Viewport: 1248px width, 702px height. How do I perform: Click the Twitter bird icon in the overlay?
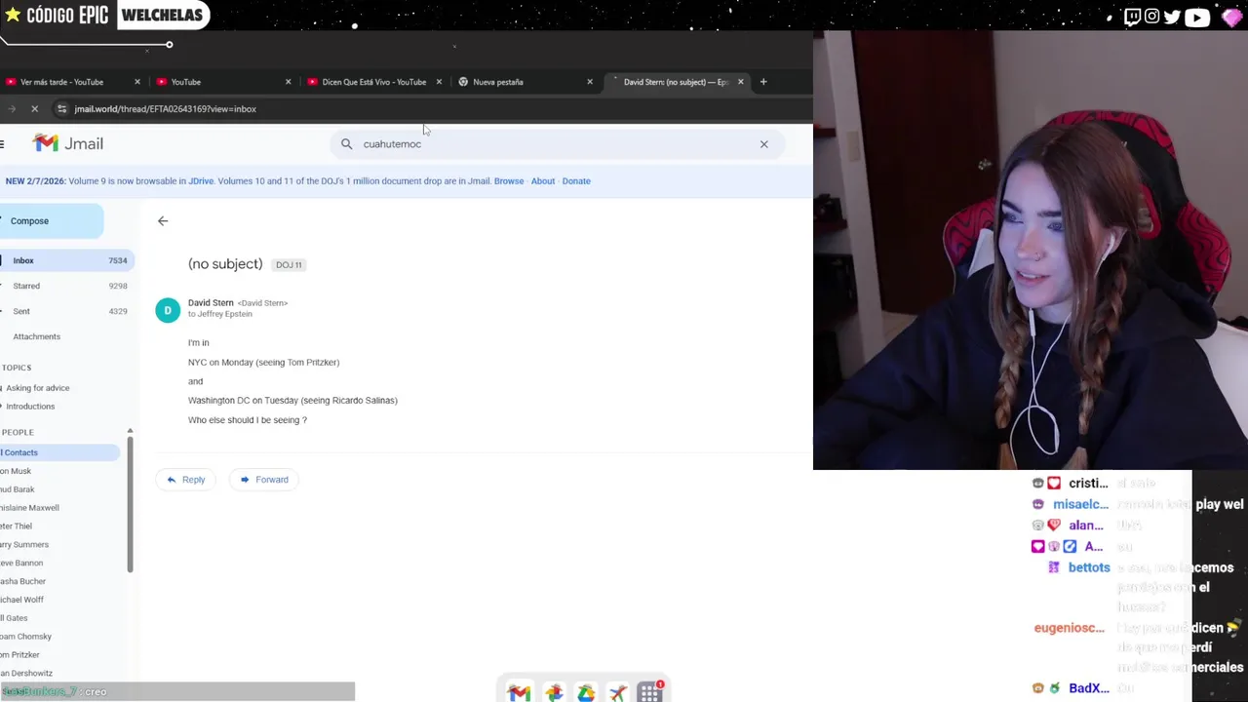[1172, 17]
